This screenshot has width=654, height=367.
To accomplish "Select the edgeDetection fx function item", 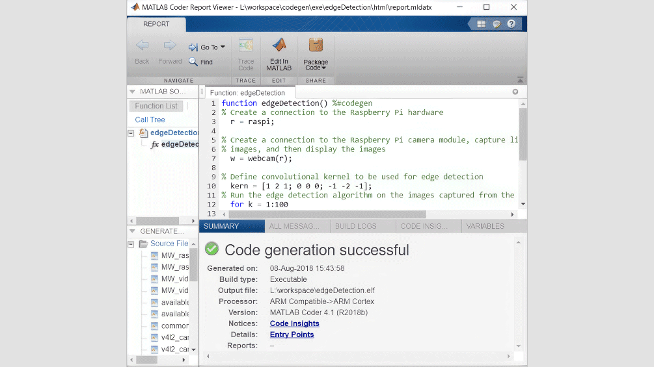I will (x=176, y=144).
